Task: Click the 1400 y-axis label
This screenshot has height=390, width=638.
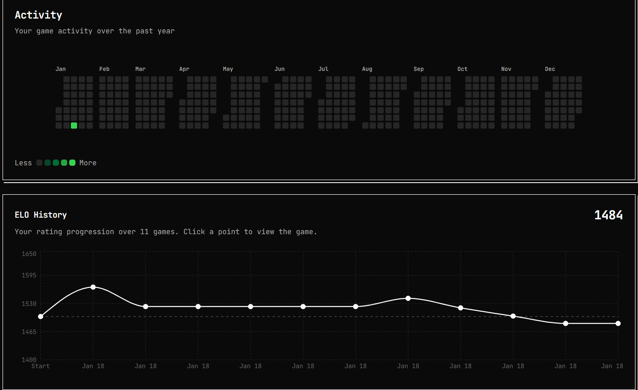Action: (x=29, y=360)
